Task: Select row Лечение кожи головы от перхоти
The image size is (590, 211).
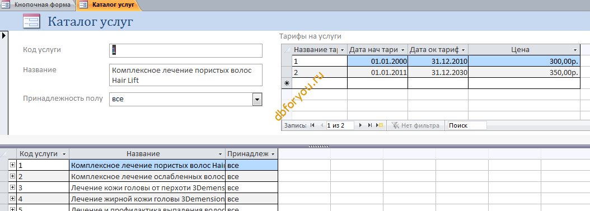Action: [x=148, y=187]
